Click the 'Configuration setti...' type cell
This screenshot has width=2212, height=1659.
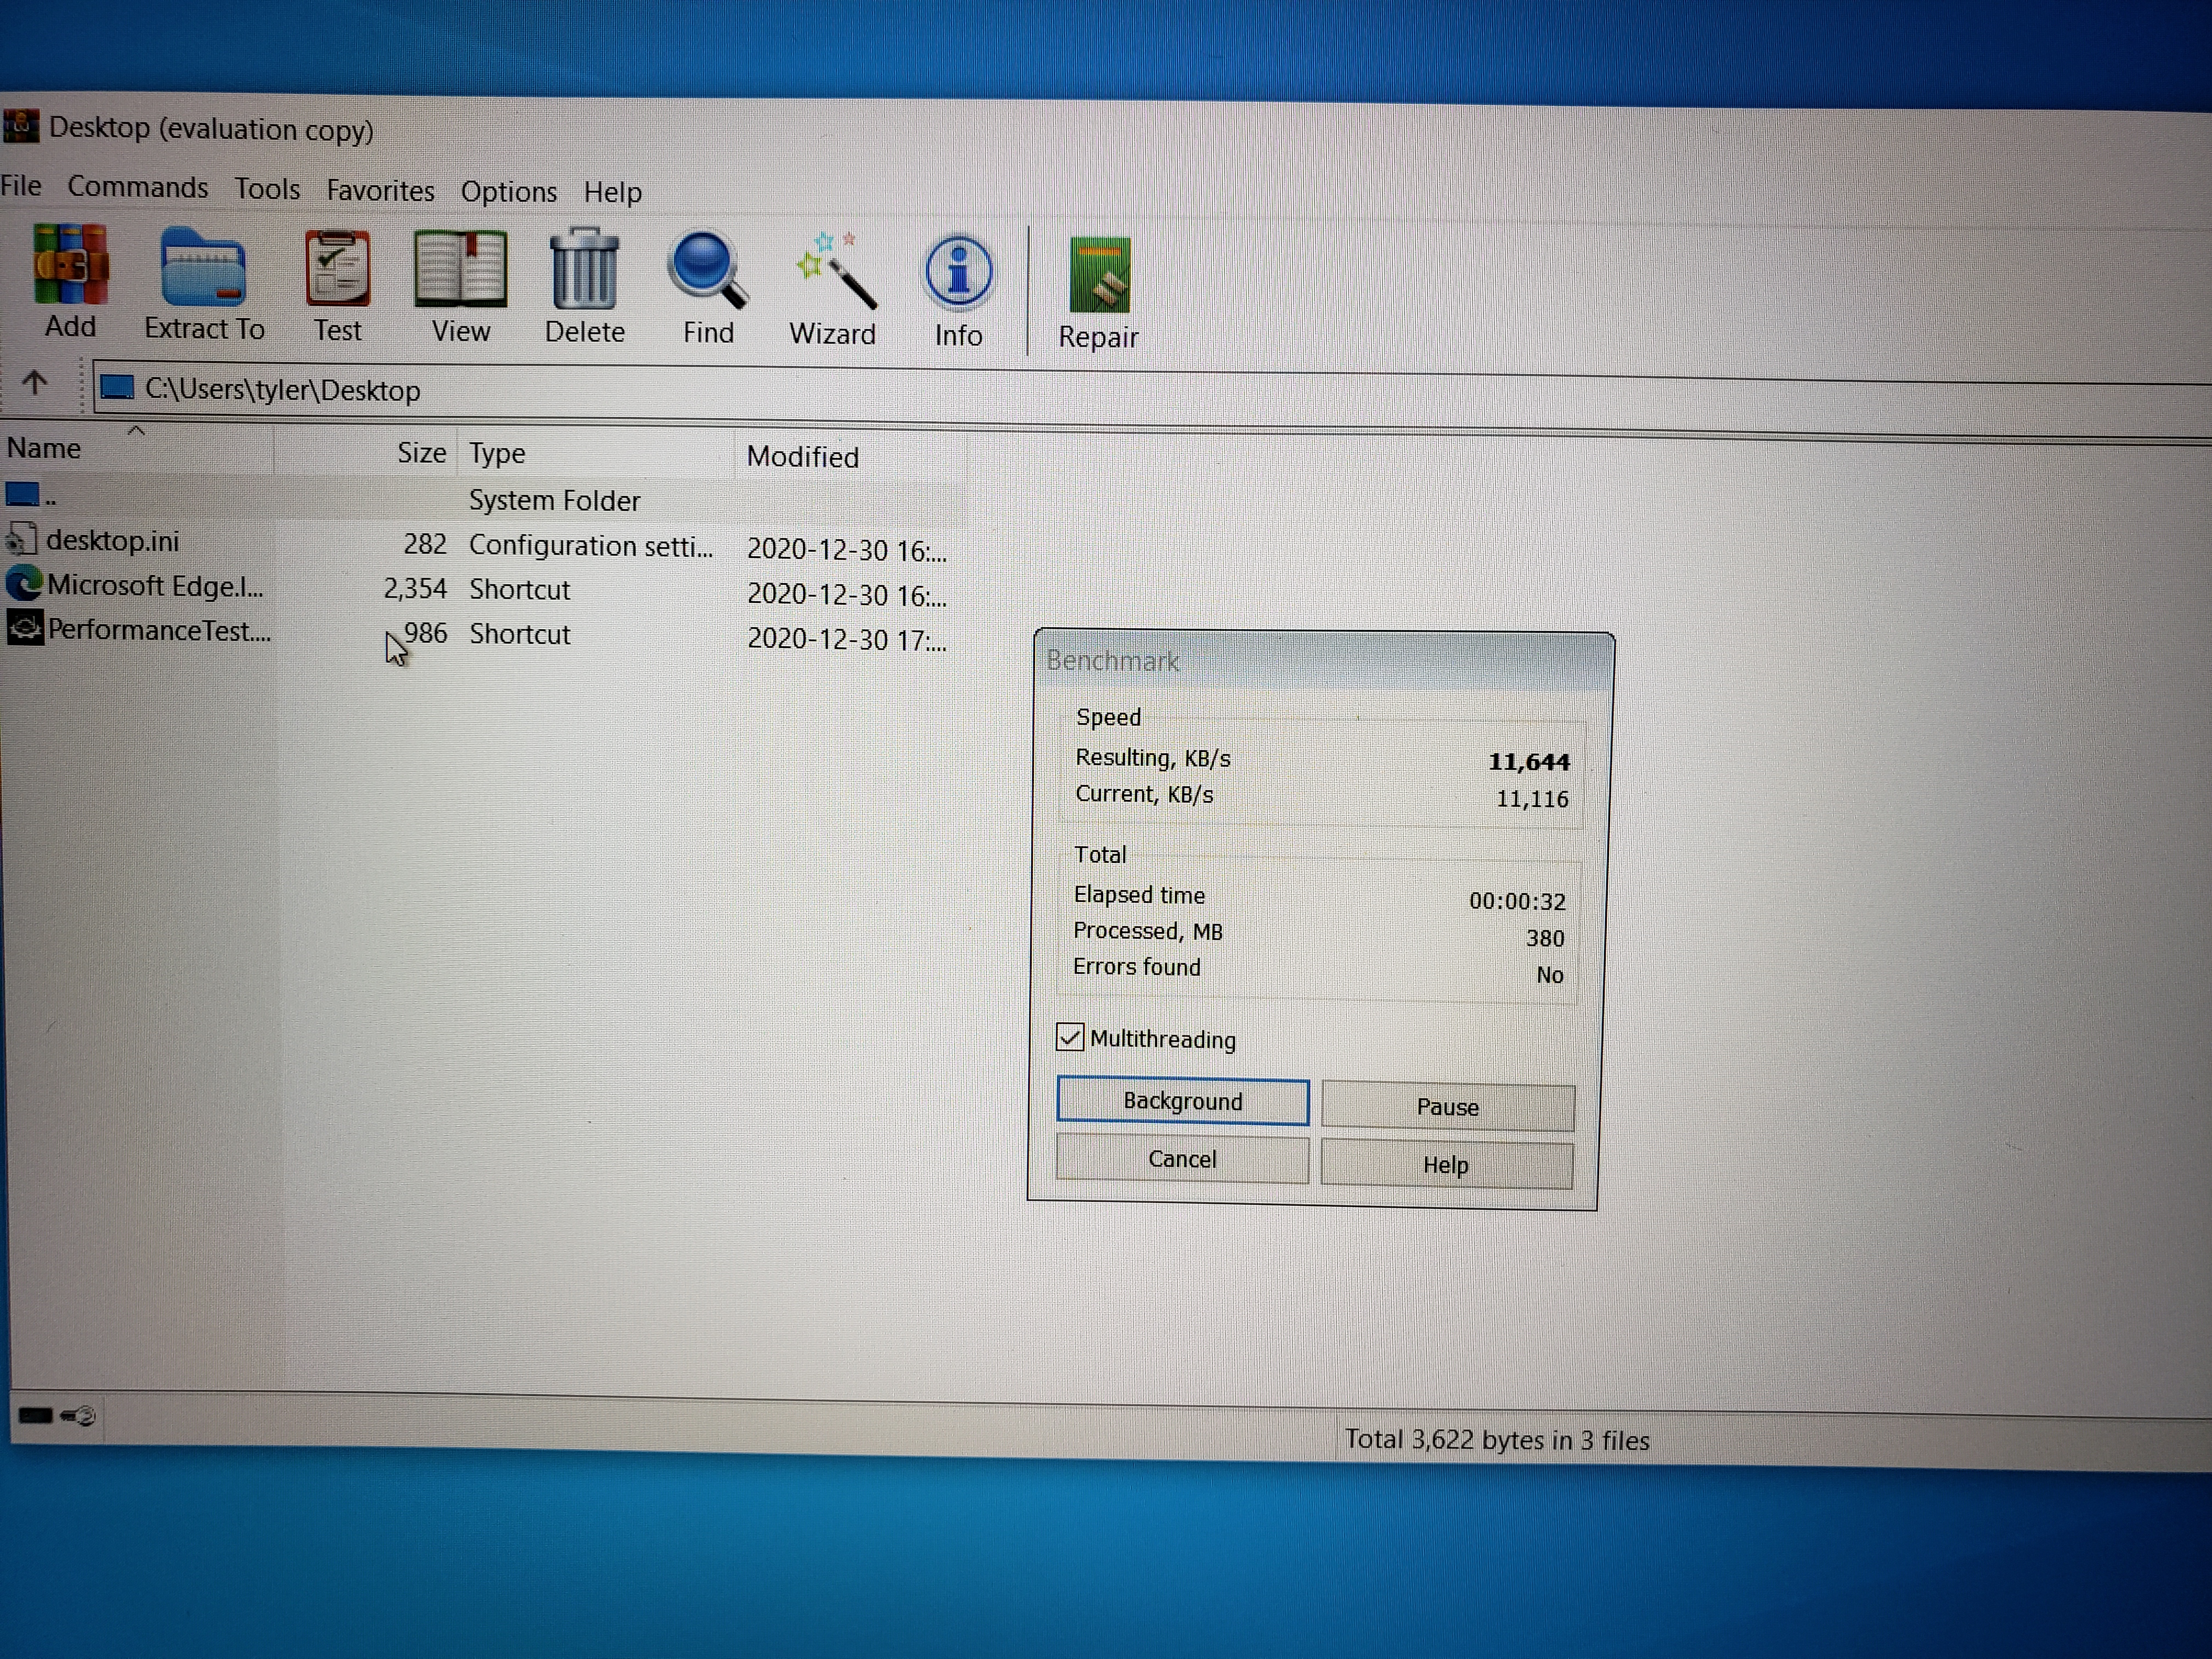tap(591, 546)
